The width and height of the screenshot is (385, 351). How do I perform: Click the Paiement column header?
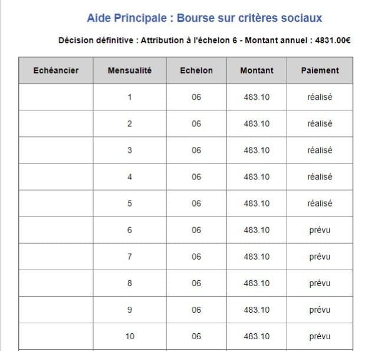pos(320,70)
